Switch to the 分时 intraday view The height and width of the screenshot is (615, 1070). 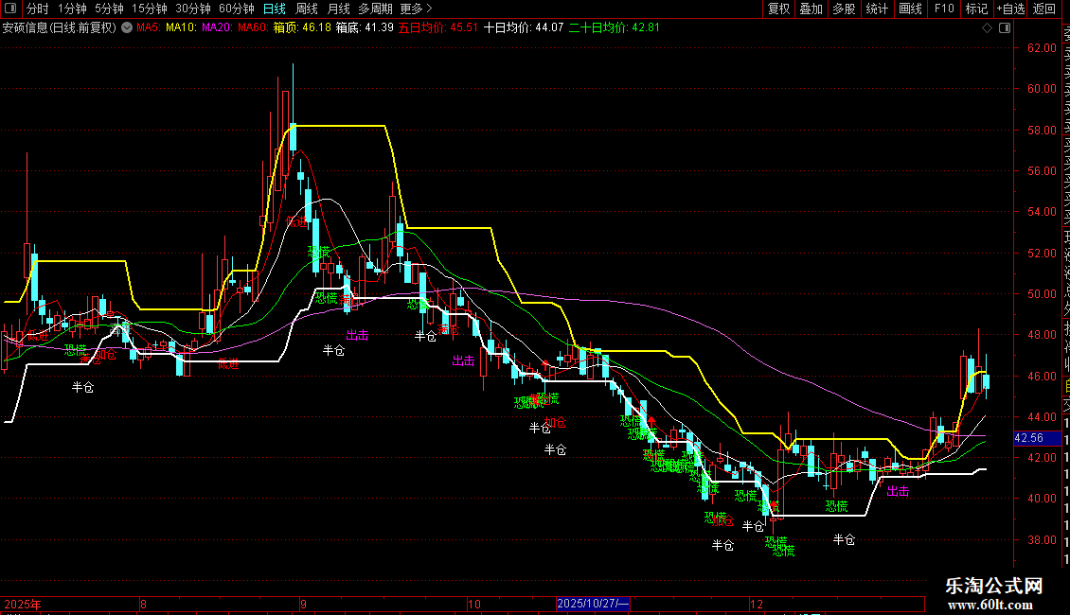37,9
